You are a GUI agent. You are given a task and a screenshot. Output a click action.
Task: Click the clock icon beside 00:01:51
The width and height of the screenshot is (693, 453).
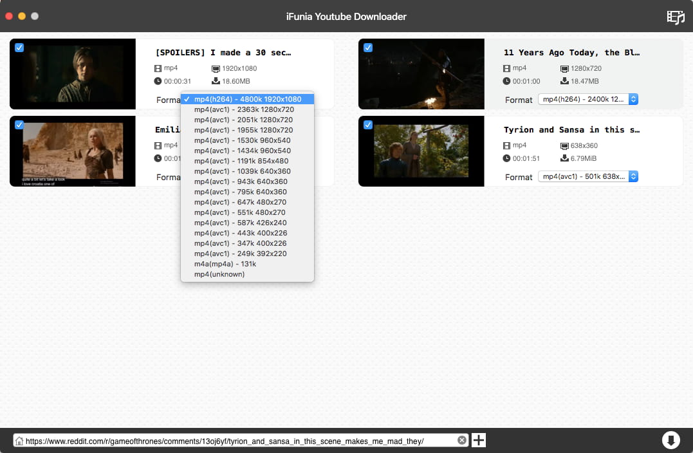[507, 158]
